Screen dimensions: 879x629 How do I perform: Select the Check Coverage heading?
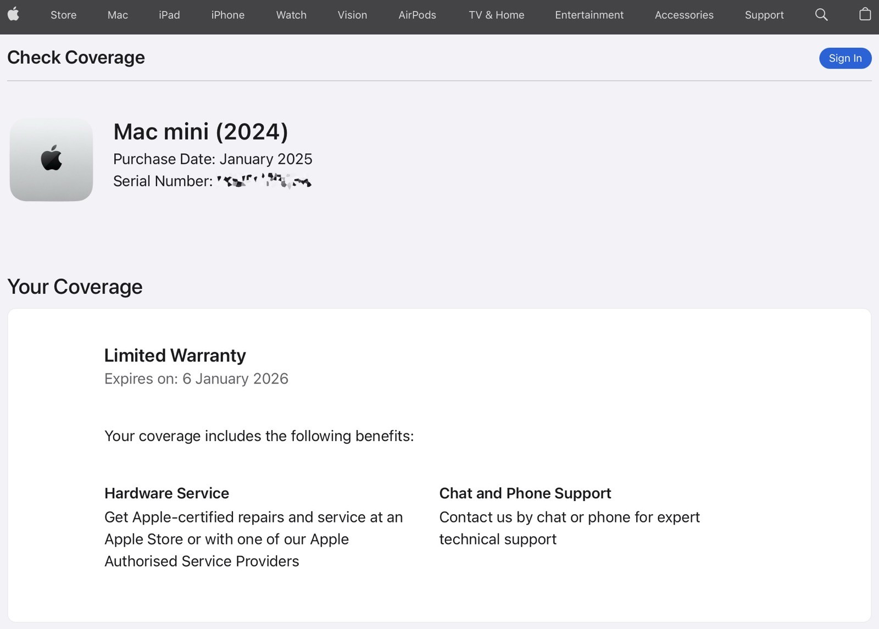pyautogui.click(x=76, y=57)
